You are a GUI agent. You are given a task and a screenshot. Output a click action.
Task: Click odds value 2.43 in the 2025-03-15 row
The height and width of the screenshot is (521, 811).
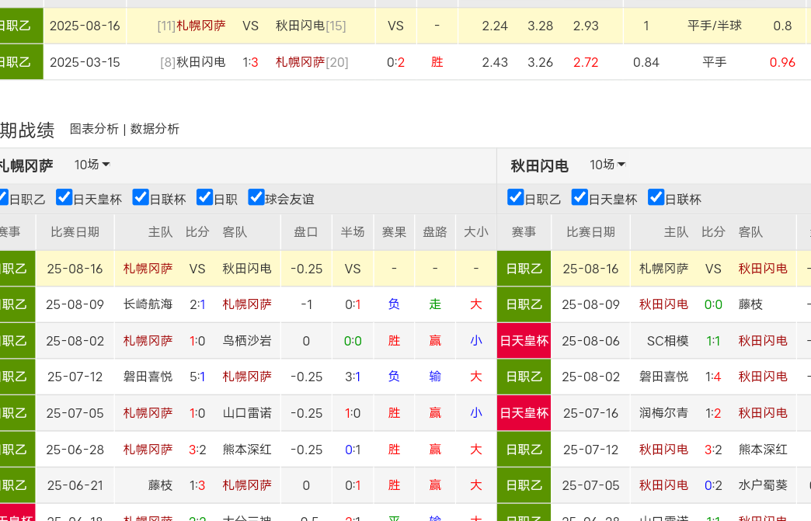pos(495,63)
